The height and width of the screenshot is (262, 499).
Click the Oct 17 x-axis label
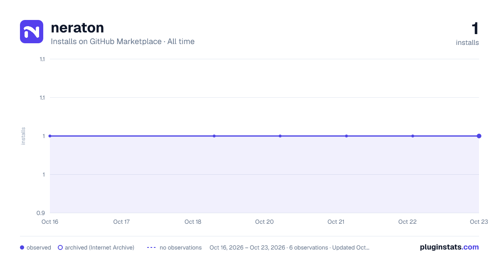[x=121, y=222]
